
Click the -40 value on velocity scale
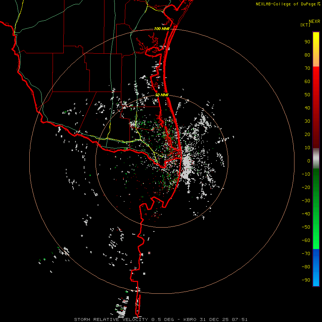click(306, 214)
